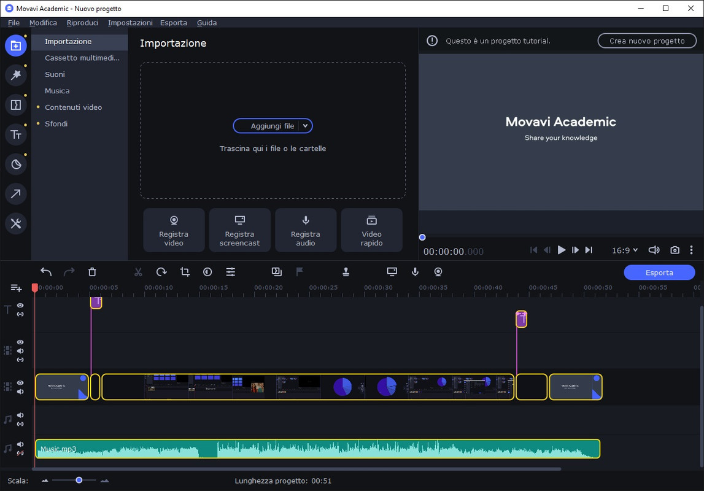Delete selected clip with trash icon

click(92, 272)
